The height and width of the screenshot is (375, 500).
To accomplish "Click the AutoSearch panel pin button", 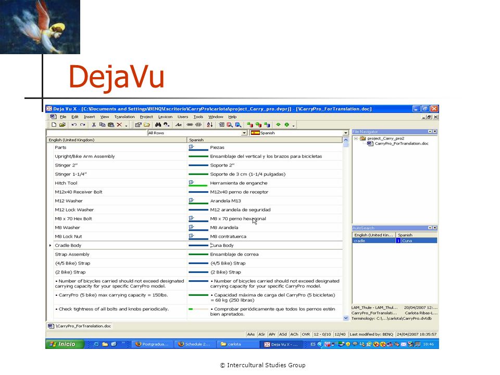I will [430, 228].
